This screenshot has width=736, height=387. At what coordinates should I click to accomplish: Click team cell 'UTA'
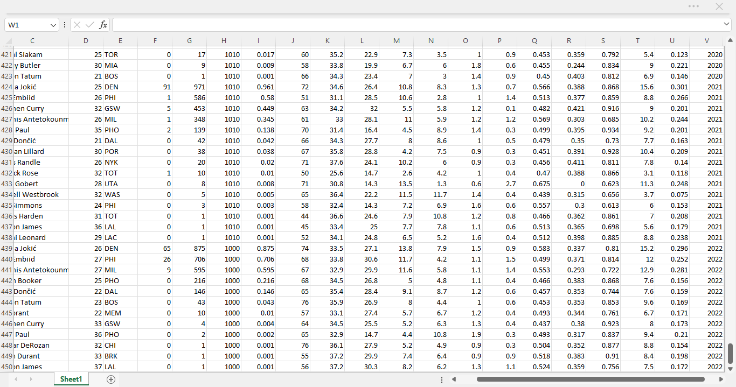pos(120,184)
